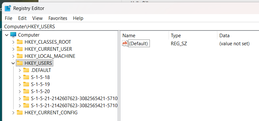This screenshot has width=259, height=121.
Task: Click the S-1-5-20 folder icon
Action: pyautogui.click(x=26, y=91)
